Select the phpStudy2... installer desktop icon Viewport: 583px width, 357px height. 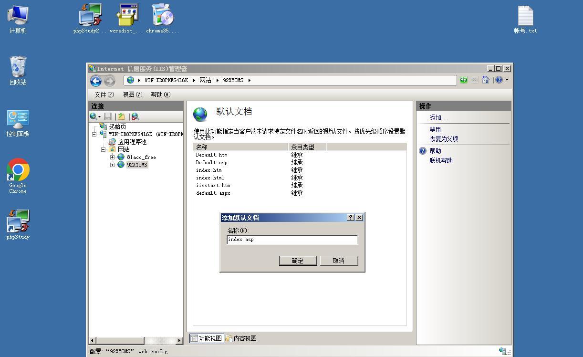[x=90, y=19]
